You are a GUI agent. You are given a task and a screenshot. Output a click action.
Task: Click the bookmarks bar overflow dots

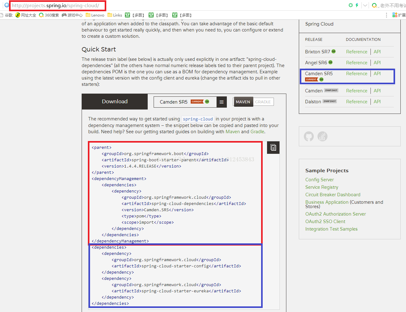click(387, 15)
